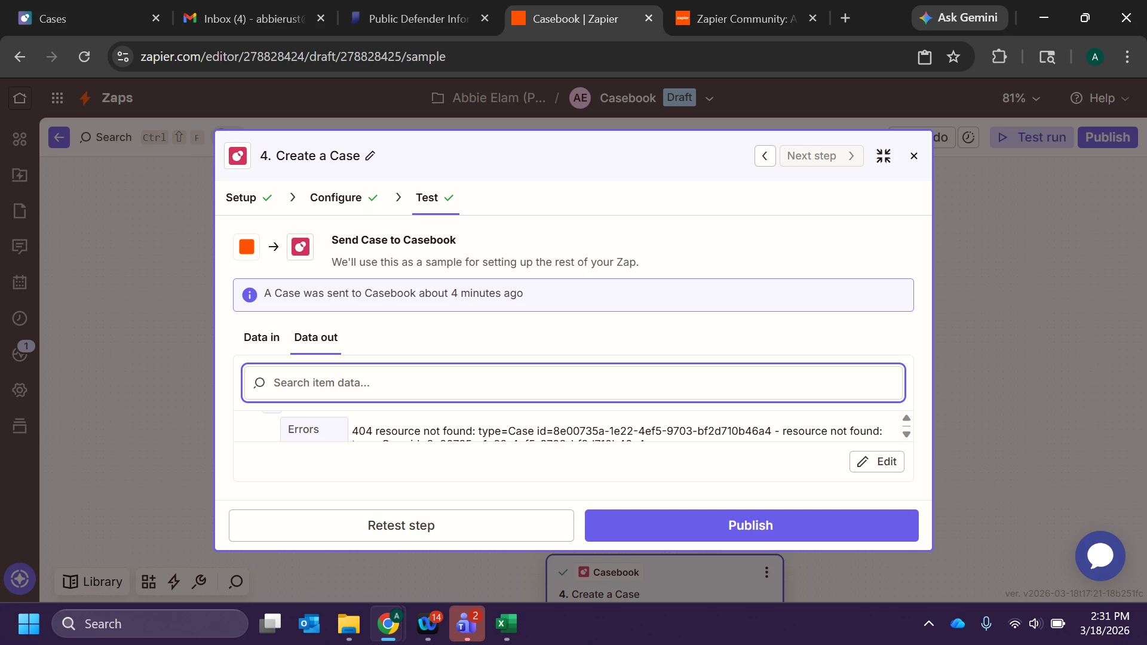This screenshot has width=1147, height=645.
Task: Collapse the step panel with shrink icon
Action: tap(883, 156)
